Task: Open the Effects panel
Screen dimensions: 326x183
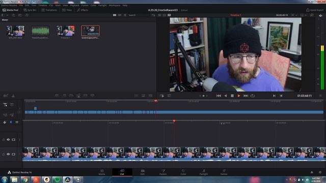Action: point(83,10)
